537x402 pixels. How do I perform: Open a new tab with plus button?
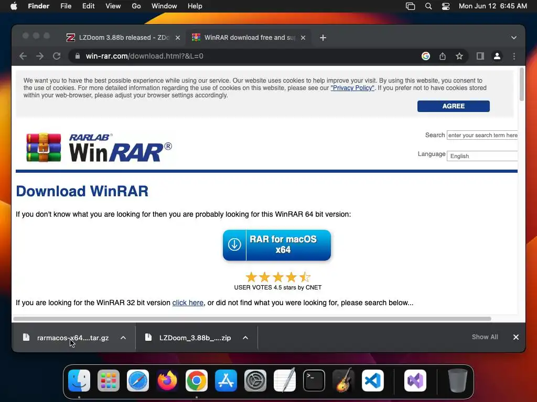(x=323, y=38)
